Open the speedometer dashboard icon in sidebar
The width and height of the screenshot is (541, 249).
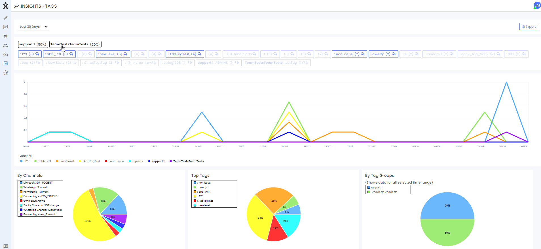tap(5, 54)
